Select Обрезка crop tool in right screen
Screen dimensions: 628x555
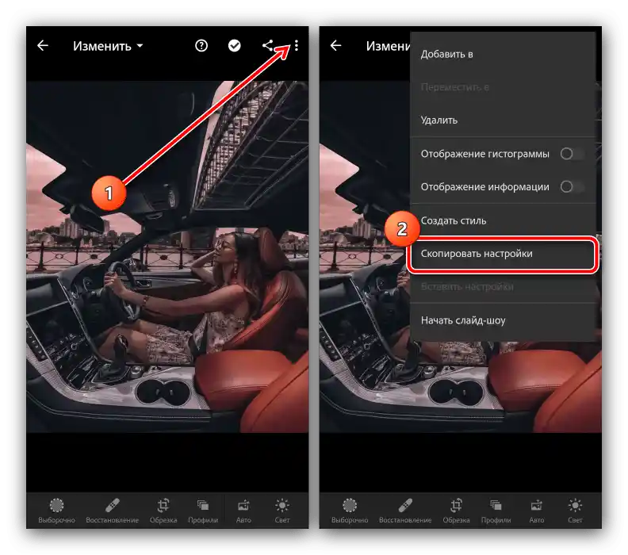pos(456,511)
